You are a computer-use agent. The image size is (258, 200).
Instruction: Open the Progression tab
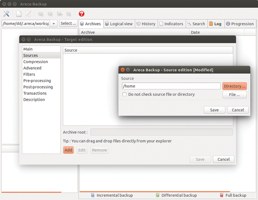[x=240, y=24]
